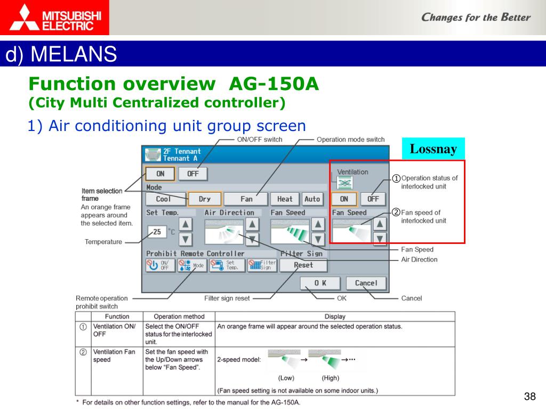Confirm settings with OK button
Screen dimensions: 546x409
pyautogui.click(x=320, y=283)
